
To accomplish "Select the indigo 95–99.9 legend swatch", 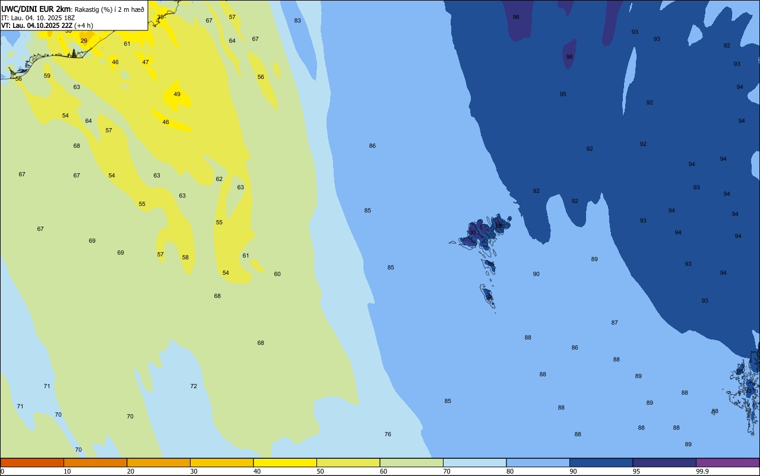I will [x=664, y=462].
